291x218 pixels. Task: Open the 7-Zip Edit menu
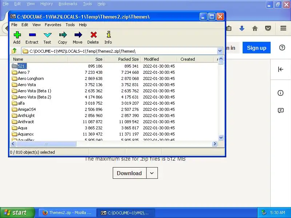pos(25,25)
